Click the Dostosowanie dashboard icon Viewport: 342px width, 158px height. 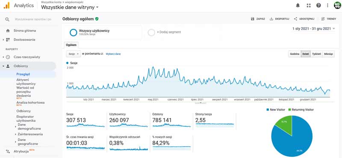pyautogui.click(x=8, y=39)
